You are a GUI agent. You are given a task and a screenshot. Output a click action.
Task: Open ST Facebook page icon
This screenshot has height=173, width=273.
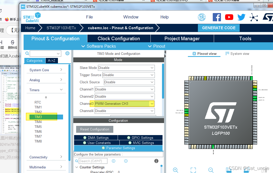[x=217, y=17]
